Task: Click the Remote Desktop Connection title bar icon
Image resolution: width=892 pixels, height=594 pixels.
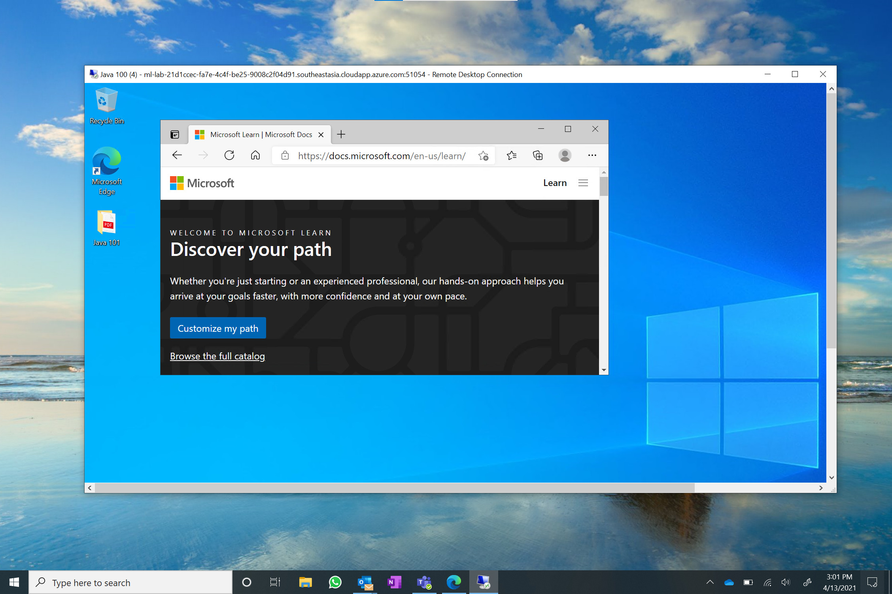Action: click(94, 74)
